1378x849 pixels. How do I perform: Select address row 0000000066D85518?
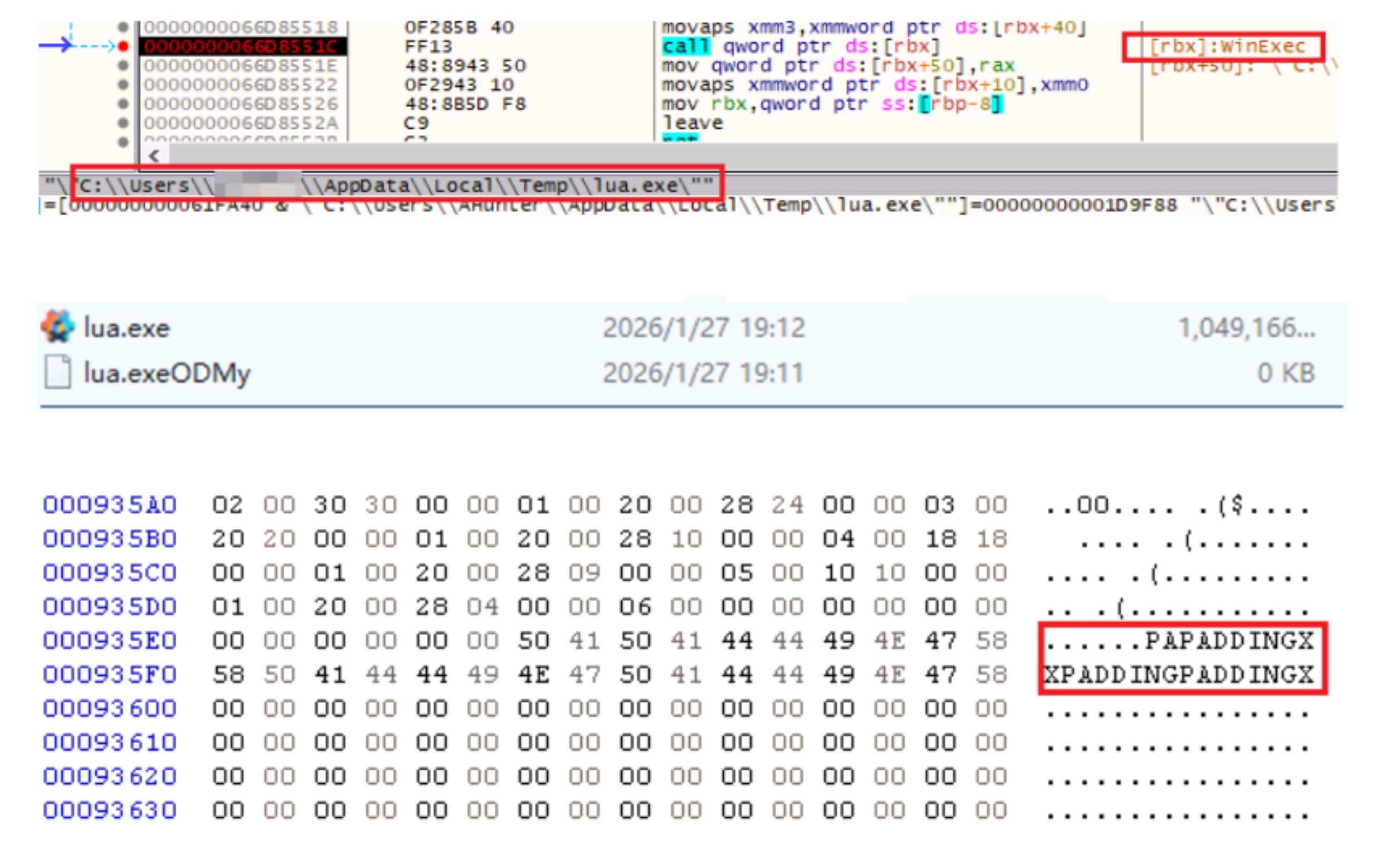pyautogui.click(x=241, y=27)
